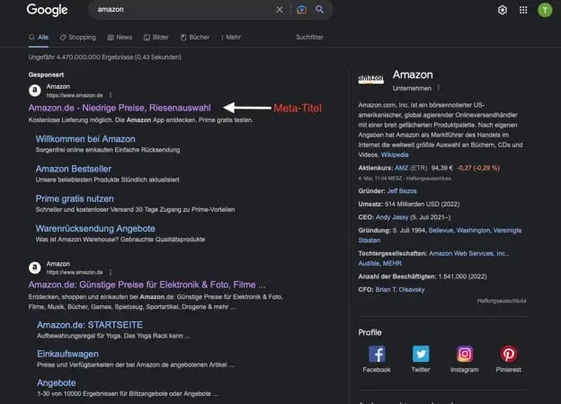Open the Andy Jassy CEO link

[x=392, y=217]
